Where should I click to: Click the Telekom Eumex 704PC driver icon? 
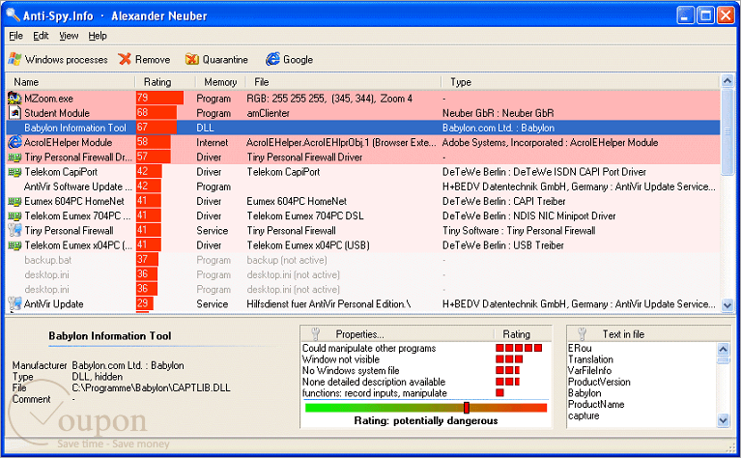pyautogui.click(x=14, y=216)
